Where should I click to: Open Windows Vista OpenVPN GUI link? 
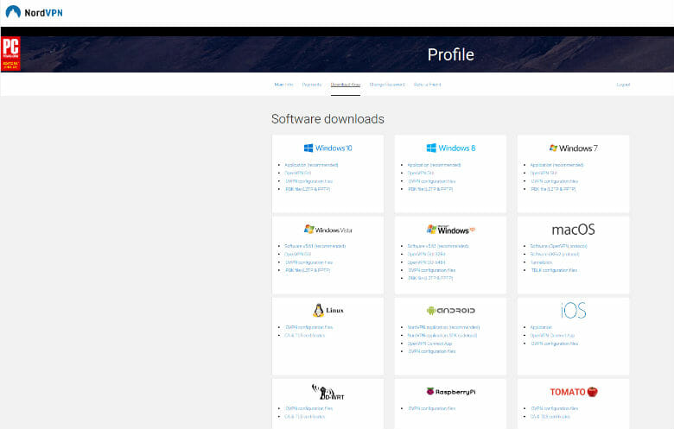(x=297, y=255)
